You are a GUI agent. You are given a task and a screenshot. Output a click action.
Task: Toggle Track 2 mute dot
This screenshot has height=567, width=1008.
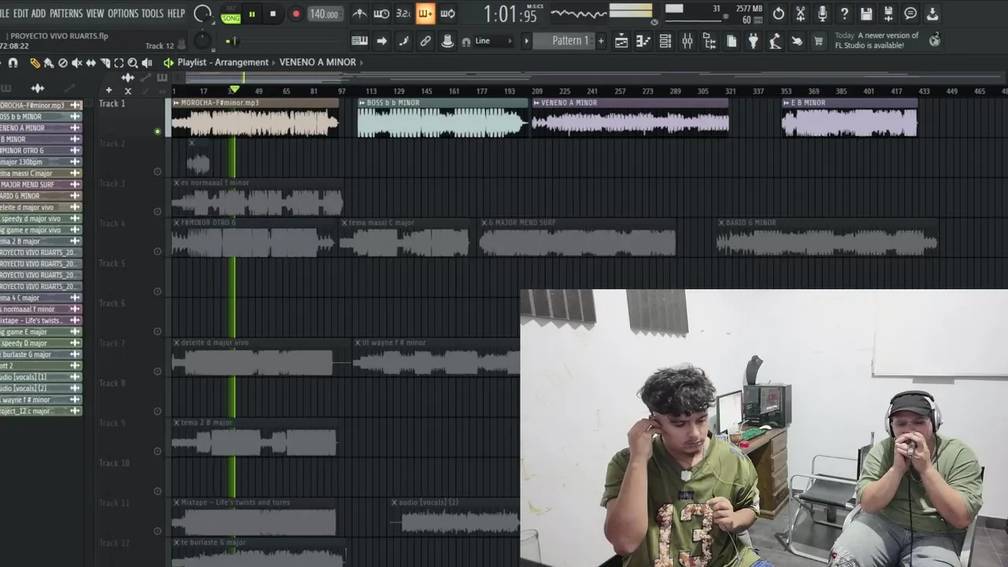point(157,172)
